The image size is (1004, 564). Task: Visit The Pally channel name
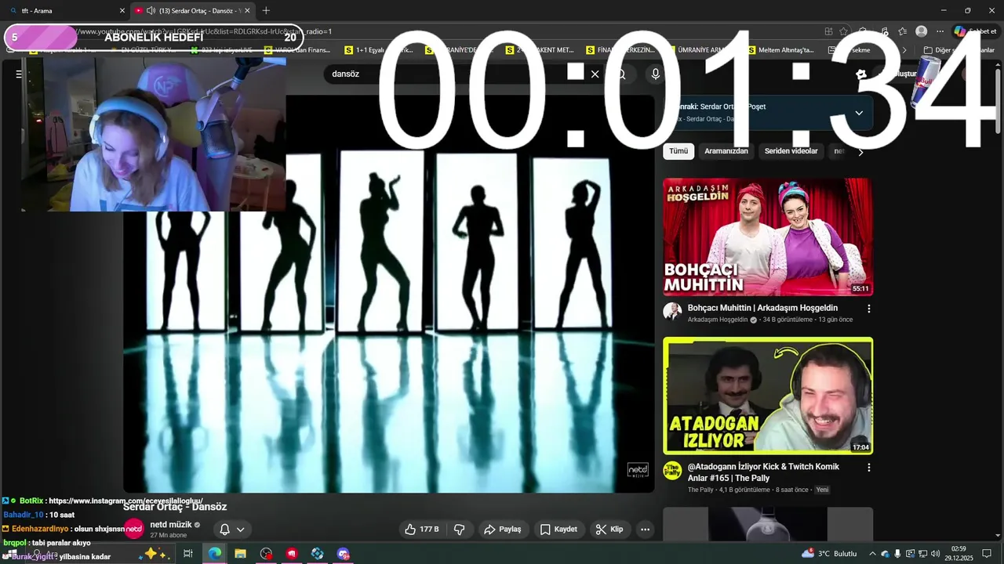tap(700, 490)
